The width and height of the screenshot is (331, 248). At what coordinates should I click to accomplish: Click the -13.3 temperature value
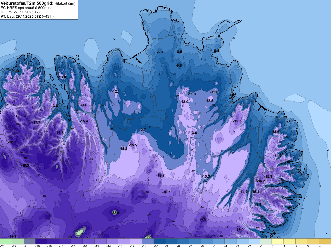pos(206,176)
